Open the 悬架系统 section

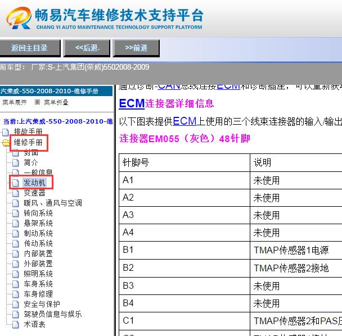point(38,223)
